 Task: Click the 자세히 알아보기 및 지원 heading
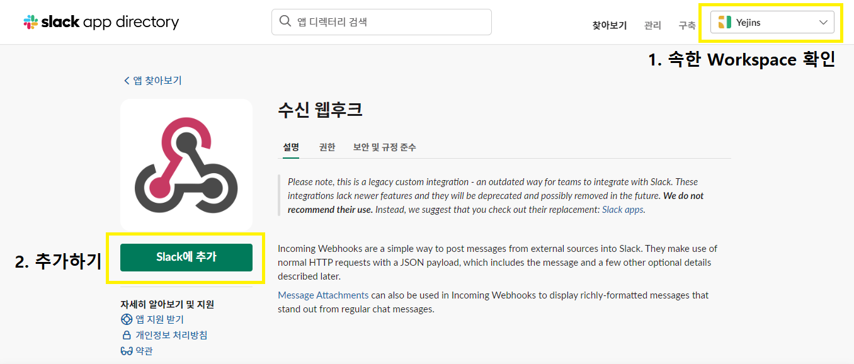point(168,305)
